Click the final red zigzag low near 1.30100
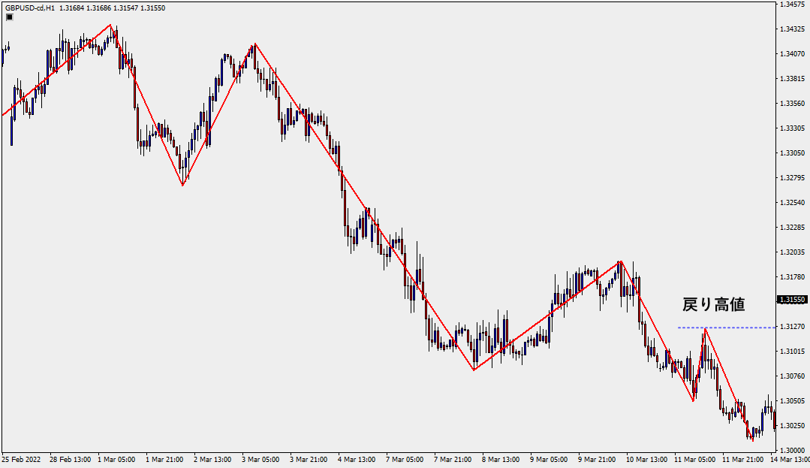Screen dimensions: 810x468 coord(752,440)
